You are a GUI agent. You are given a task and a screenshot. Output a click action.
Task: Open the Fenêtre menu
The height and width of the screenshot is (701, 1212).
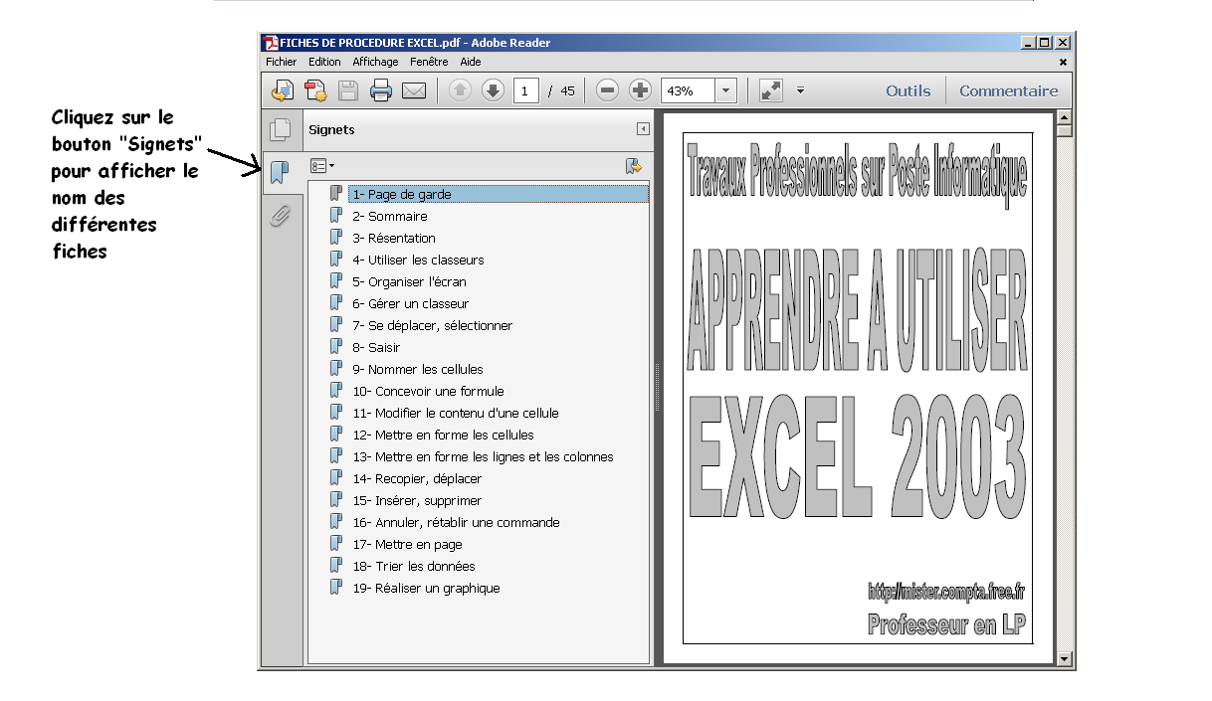429,62
